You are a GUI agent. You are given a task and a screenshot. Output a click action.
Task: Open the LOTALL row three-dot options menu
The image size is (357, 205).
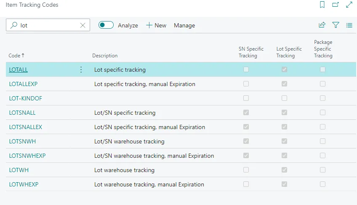click(81, 70)
